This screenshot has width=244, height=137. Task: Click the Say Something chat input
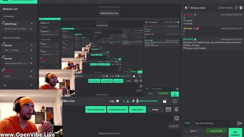coord(214,123)
